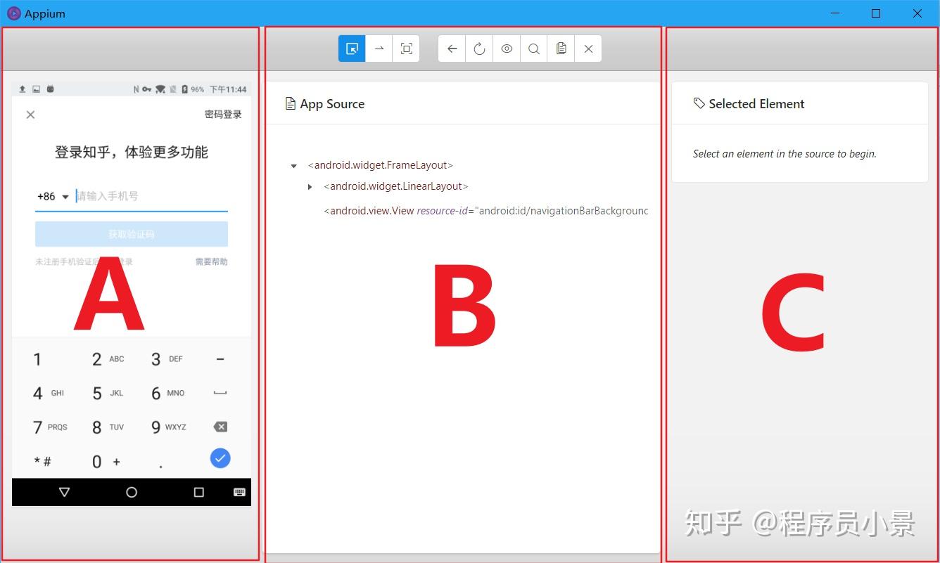Screen dimensions: 940x563
Task: Tap keypad key 5 JKL
Action: pos(108,394)
